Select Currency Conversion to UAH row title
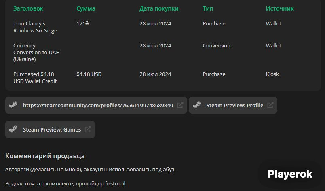 [x=36, y=52]
